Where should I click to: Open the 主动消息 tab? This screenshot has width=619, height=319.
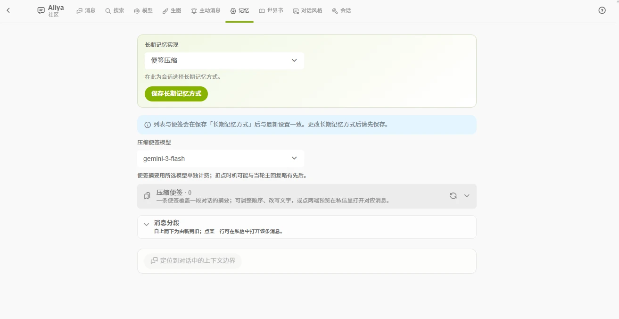(x=206, y=10)
